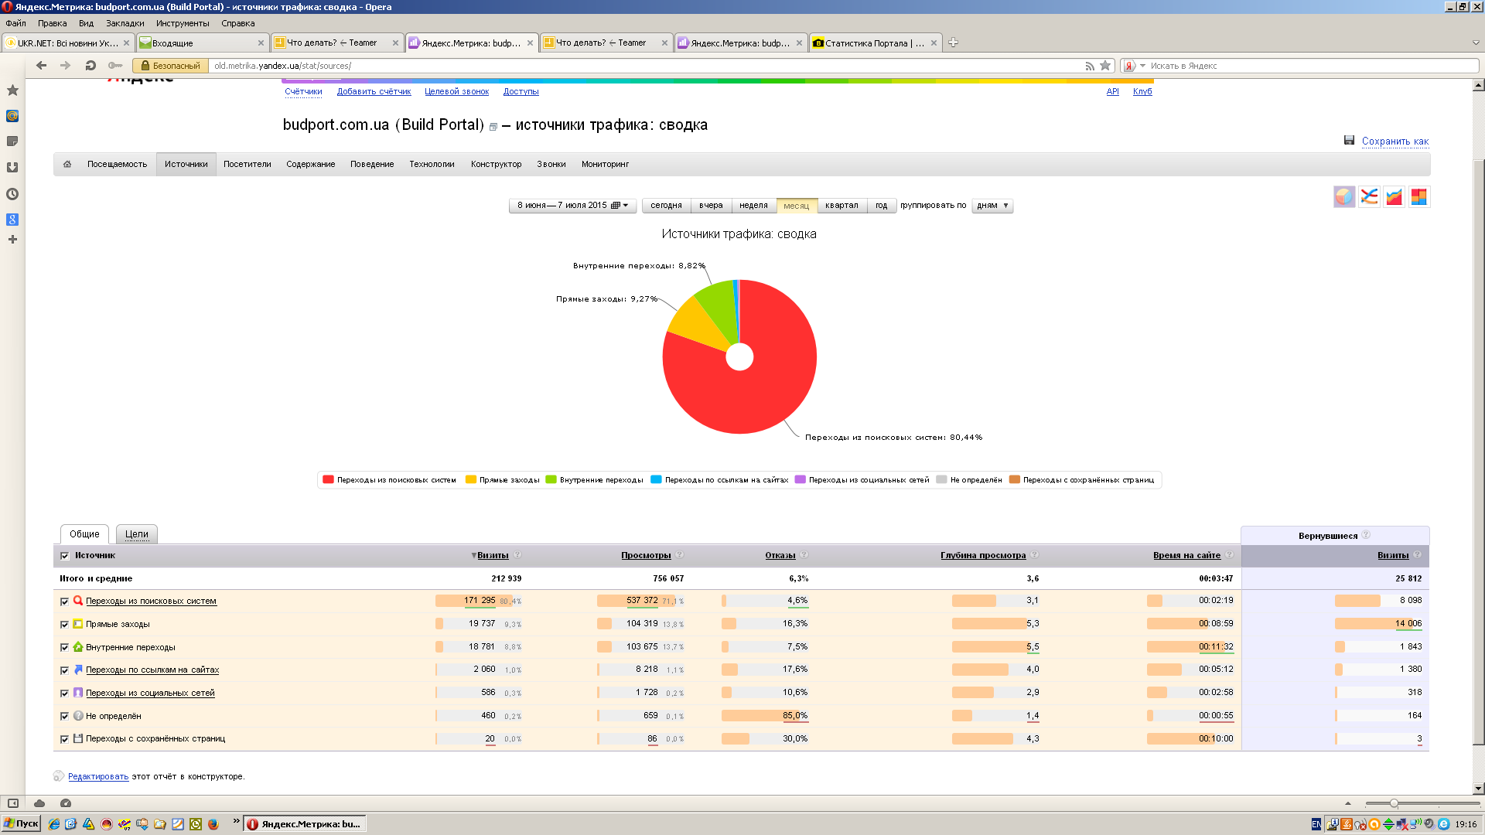
Task: Switch to the area chart view icon
Action: (x=1394, y=197)
